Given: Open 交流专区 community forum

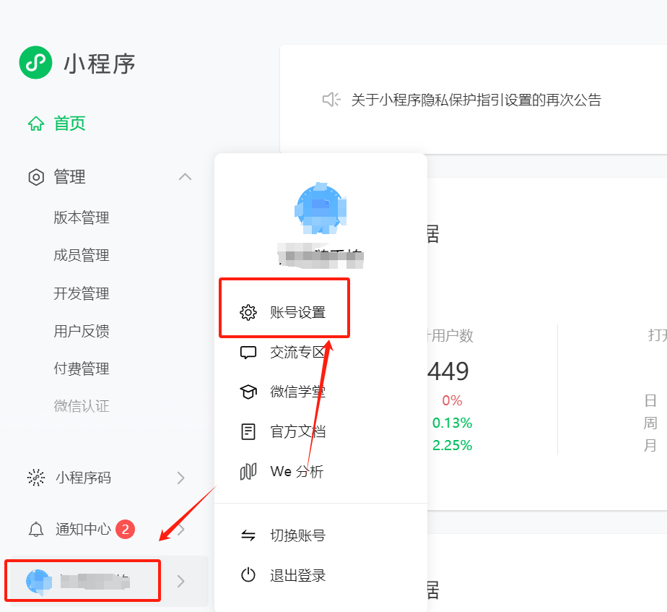Looking at the screenshot, I should click(x=297, y=352).
